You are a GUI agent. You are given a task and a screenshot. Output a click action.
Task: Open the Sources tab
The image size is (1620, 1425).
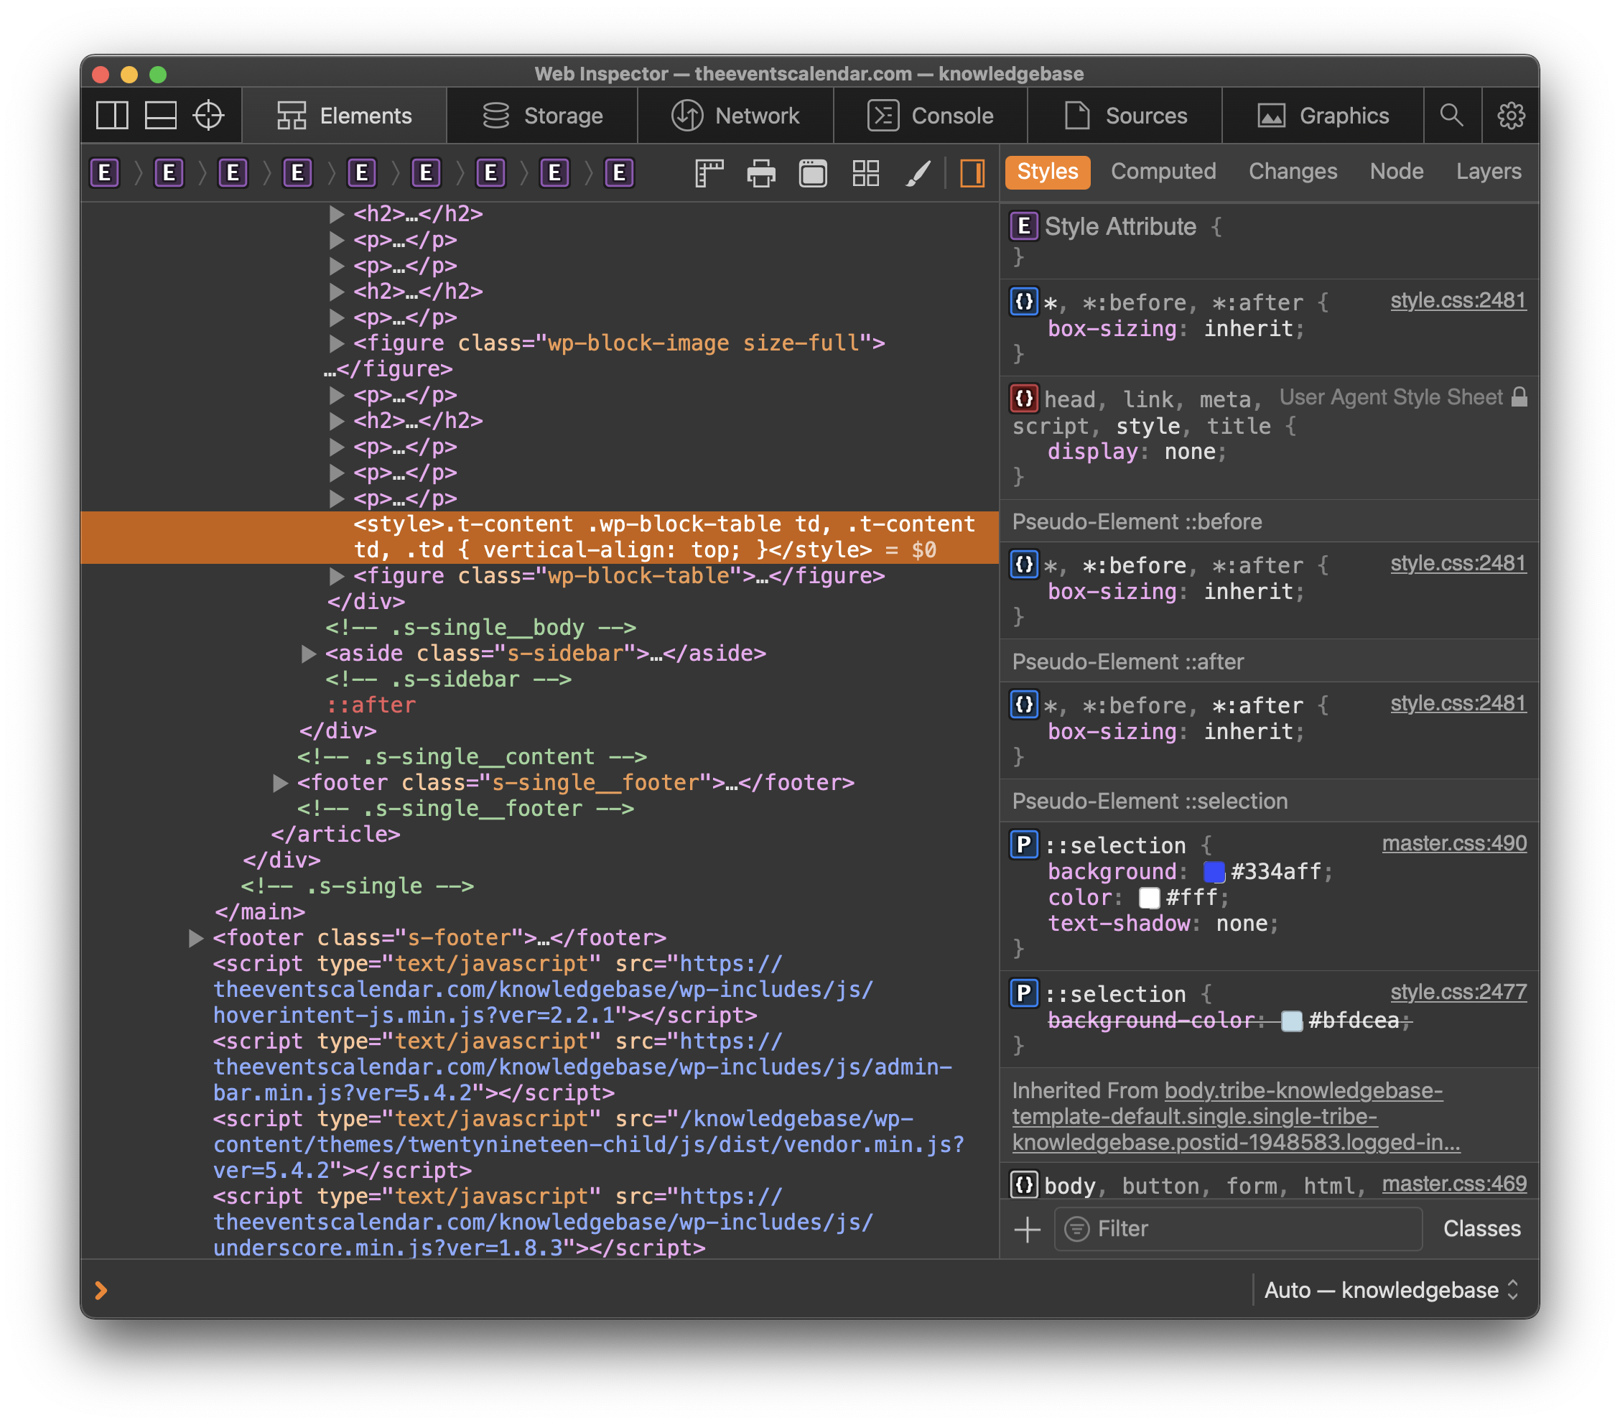(x=1124, y=116)
